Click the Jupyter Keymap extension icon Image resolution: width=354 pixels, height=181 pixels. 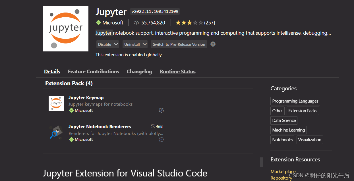[56, 103]
